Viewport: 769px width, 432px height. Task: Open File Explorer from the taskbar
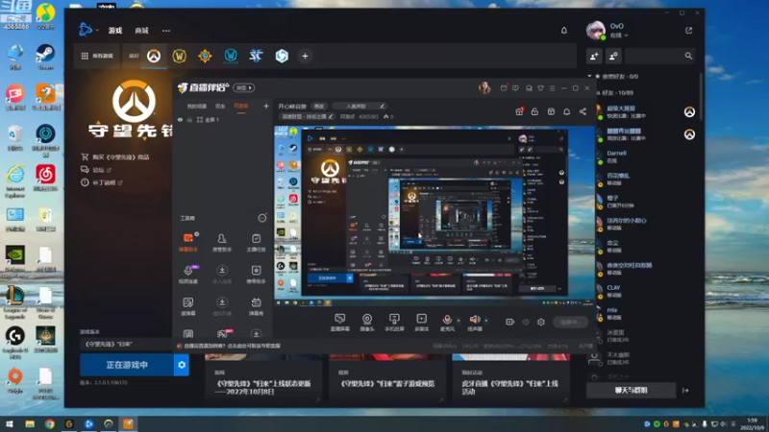pos(30,424)
